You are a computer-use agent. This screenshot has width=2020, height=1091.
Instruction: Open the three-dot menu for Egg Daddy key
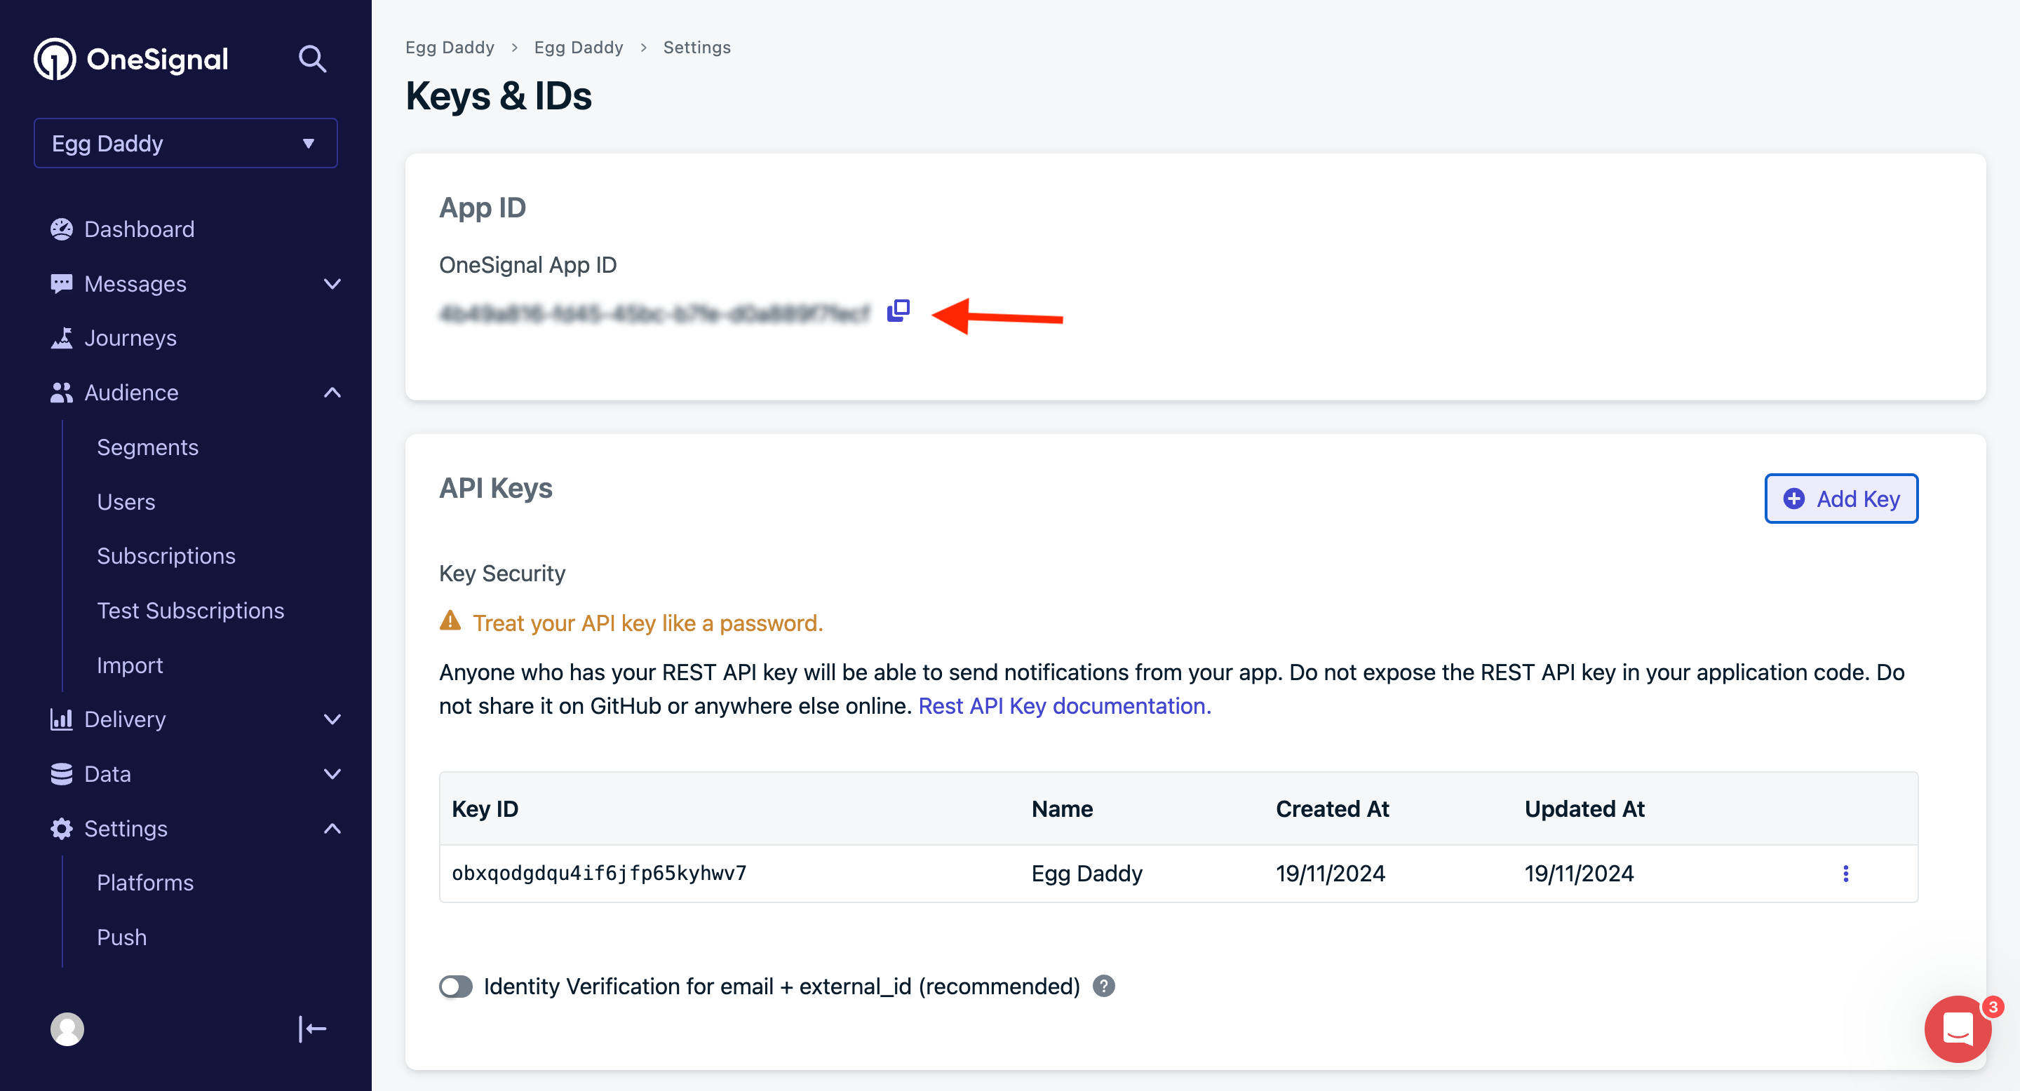coord(1846,873)
